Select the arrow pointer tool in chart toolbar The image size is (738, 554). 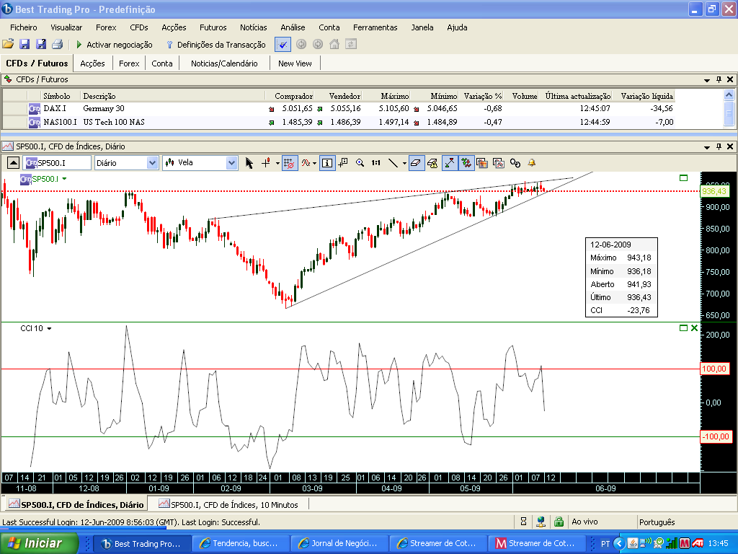click(249, 163)
